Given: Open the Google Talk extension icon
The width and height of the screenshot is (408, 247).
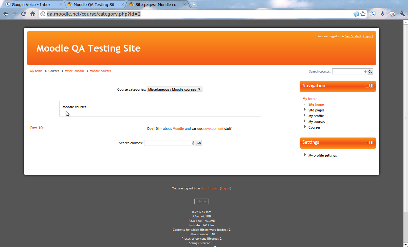Looking at the screenshot, I should point(392,14).
